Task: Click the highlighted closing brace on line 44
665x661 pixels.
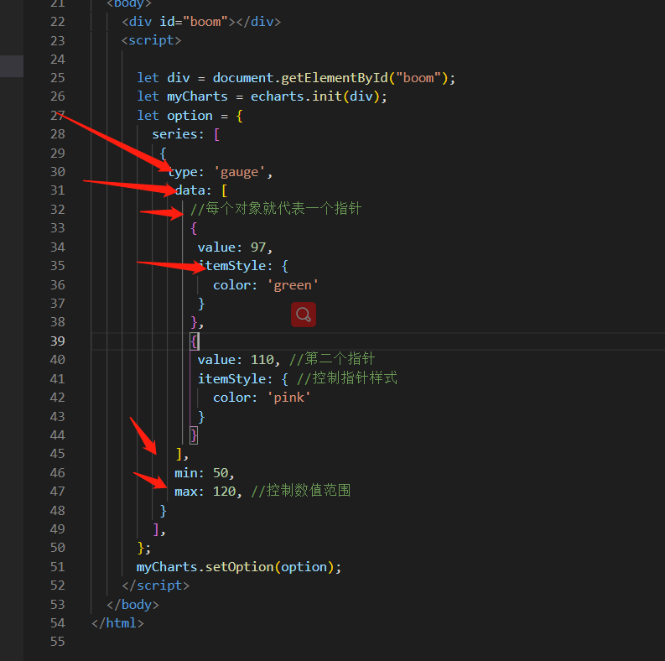Action: [194, 435]
